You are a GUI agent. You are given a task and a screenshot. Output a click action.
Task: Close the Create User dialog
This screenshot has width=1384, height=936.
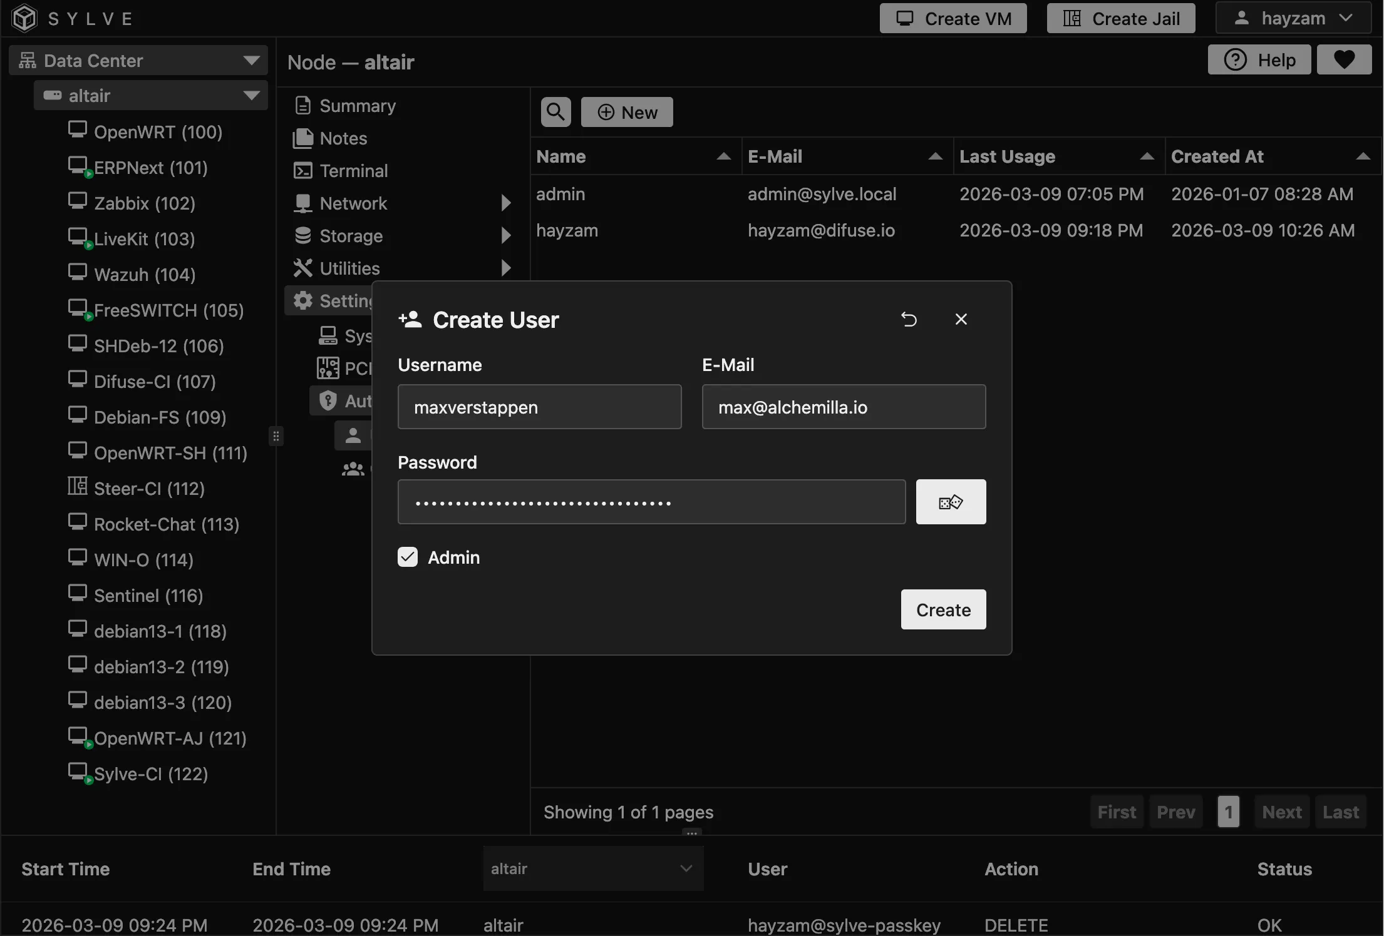961,319
